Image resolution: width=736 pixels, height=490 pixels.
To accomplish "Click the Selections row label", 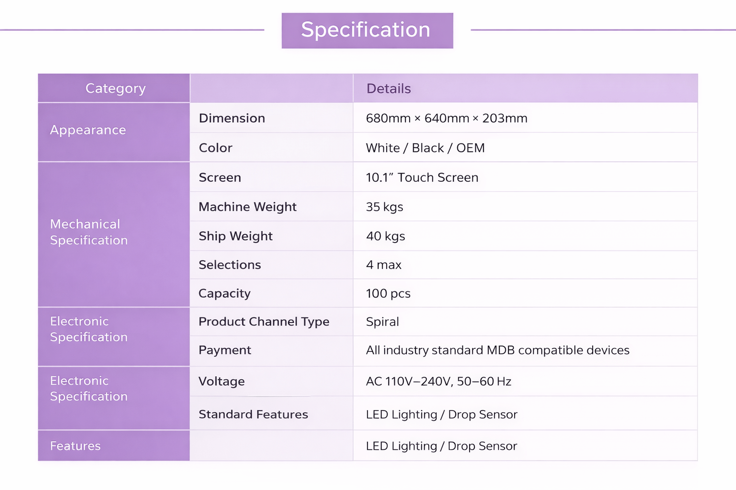I will (230, 265).
